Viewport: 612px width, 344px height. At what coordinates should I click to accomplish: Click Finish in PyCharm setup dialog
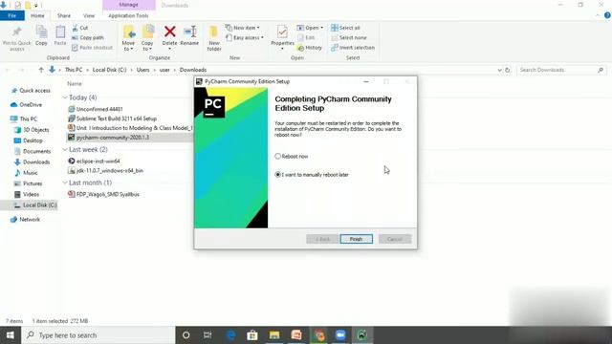[x=356, y=239]
